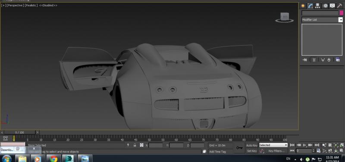Click the current frame number field

(x=304, y=151)
